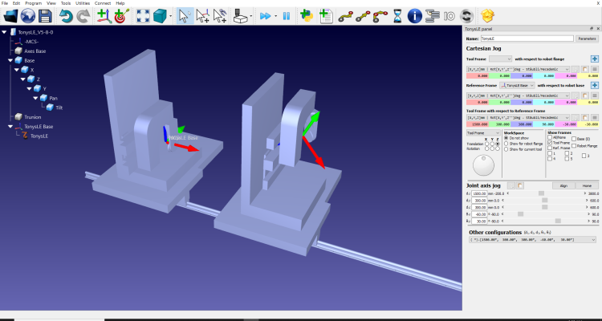Open the Connect menu

pyautogui.click(x=103, y=3)
